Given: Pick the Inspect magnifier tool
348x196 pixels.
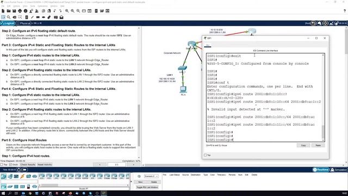Looking at the screenshot, I should coord(9,17).
